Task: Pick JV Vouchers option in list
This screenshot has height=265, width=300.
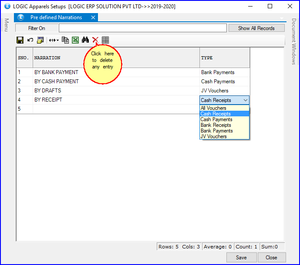Action: point(214,136)
